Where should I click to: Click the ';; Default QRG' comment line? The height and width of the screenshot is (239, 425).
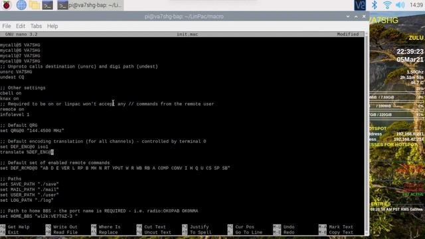pyautogui.click(x=19, y=125)
